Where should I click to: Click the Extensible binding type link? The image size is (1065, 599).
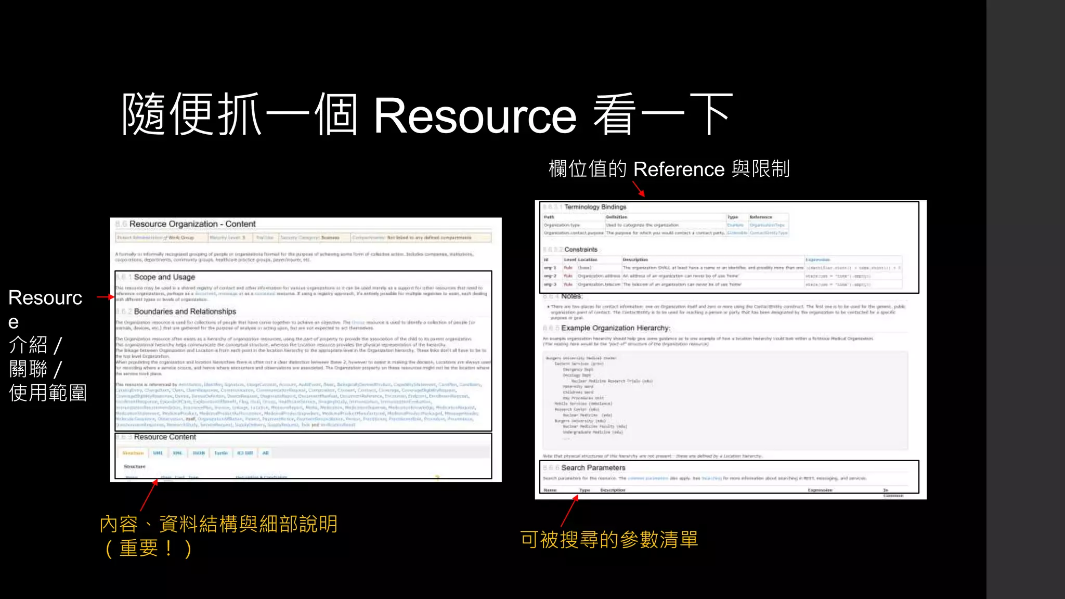737,233
